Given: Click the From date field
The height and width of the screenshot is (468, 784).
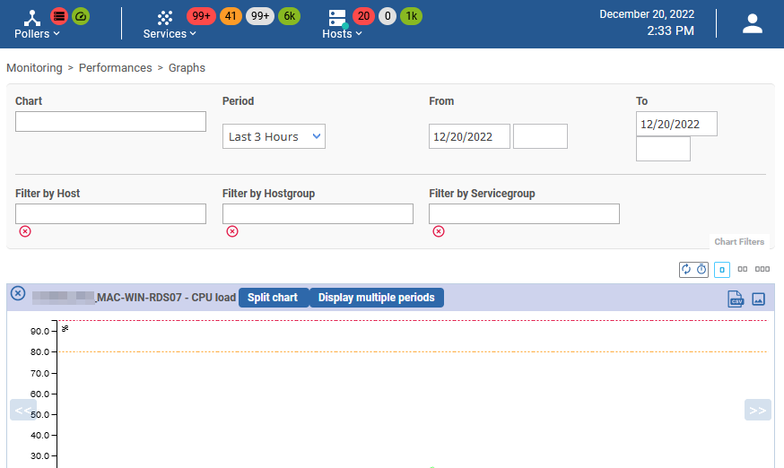Looking at the screenshot, I should click(469, 136).
